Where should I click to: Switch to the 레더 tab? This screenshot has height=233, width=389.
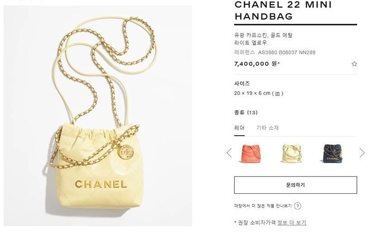coord(239,128)
